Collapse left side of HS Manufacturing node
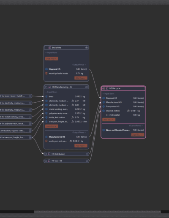This screenshot has width=169, height=218. (46, 87)
